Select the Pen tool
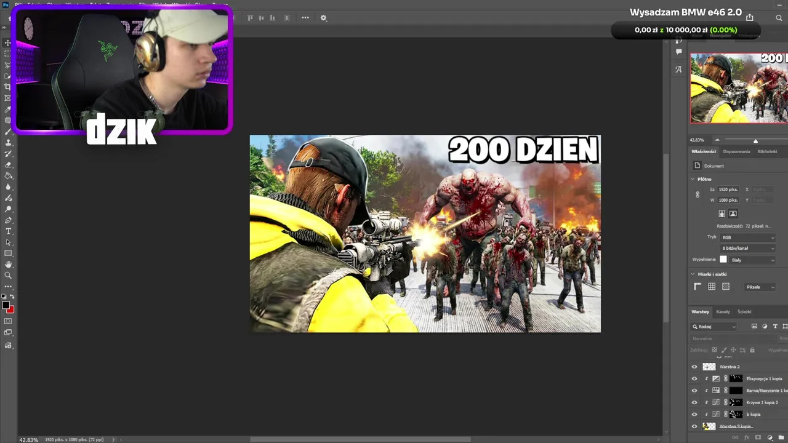Image resolution: width=788 pixels, height=443 pixels. pyautogui.click(x=8, y=220)
